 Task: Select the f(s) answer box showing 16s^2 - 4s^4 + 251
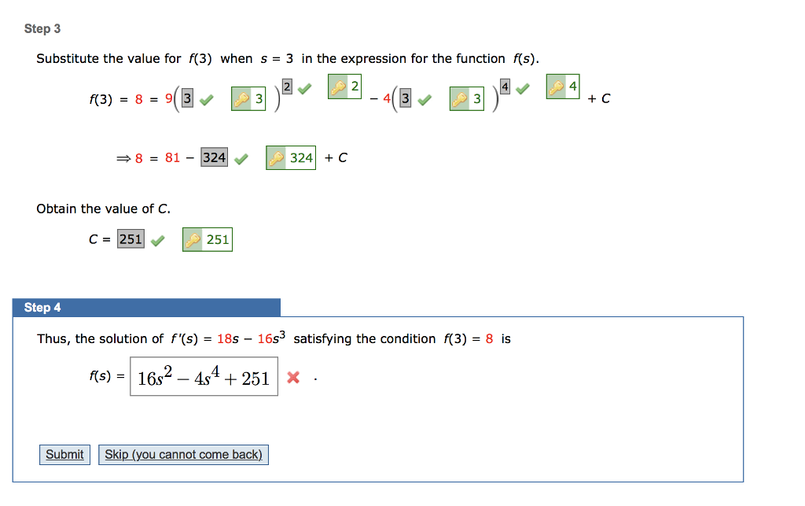pyautogui.click(x=204, y=376)
